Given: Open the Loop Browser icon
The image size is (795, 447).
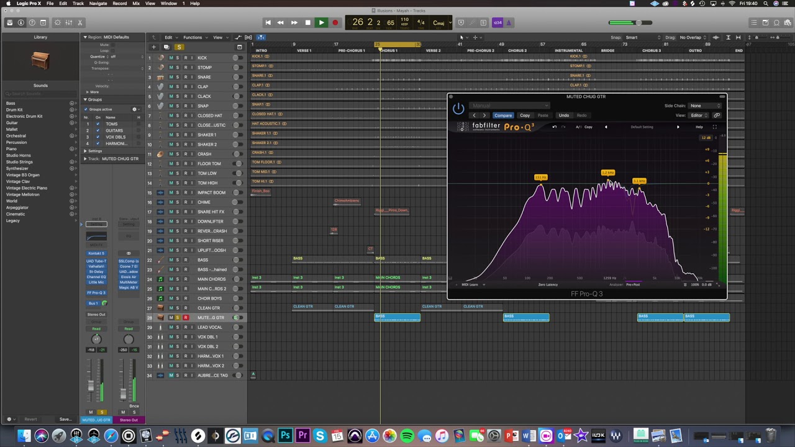Looking at the screenshot, I should point(776,22).
